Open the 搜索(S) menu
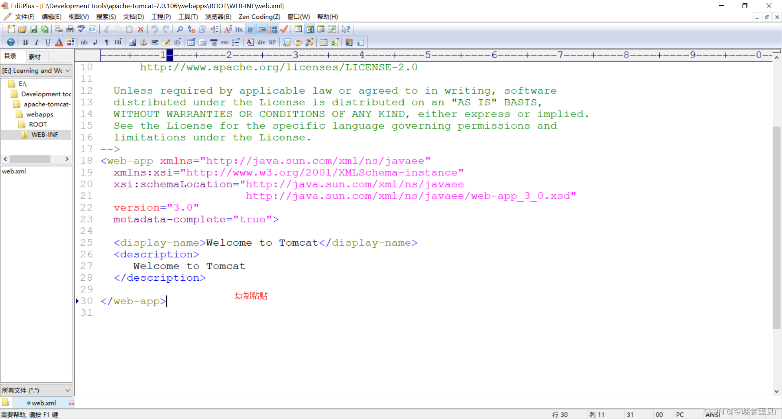The height and width of the screenshot is (419, 782). coord(106,17)
